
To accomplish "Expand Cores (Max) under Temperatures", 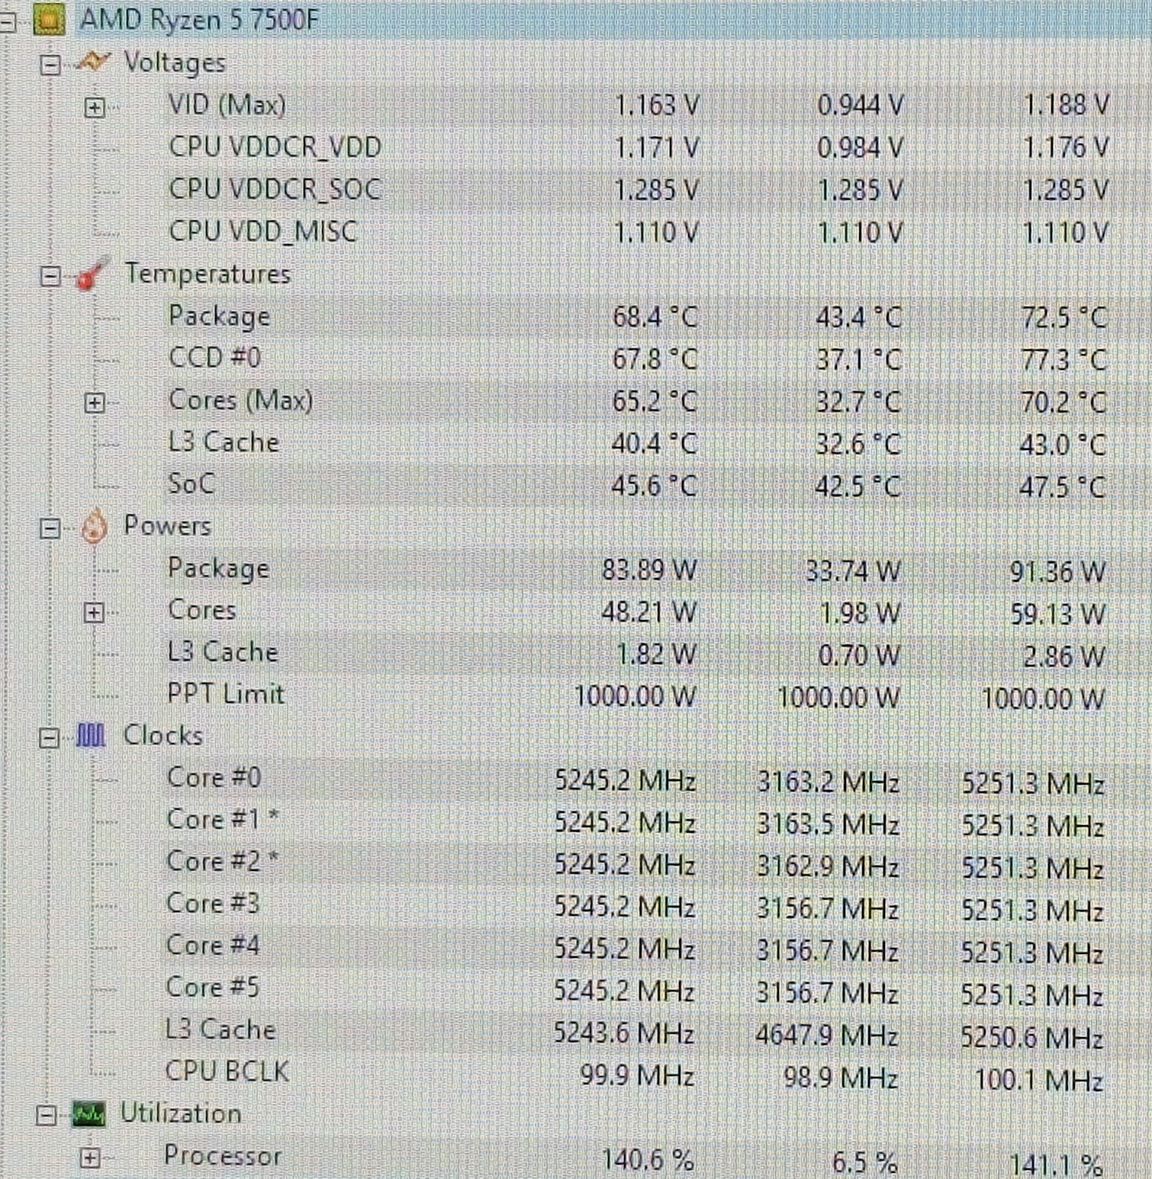I will pyautogui.click(x=95, y=403).
